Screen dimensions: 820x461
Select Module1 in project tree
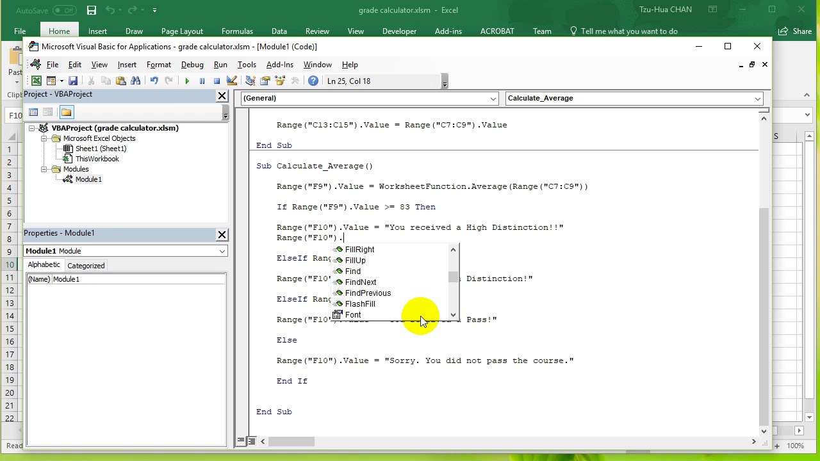(88, 179)
